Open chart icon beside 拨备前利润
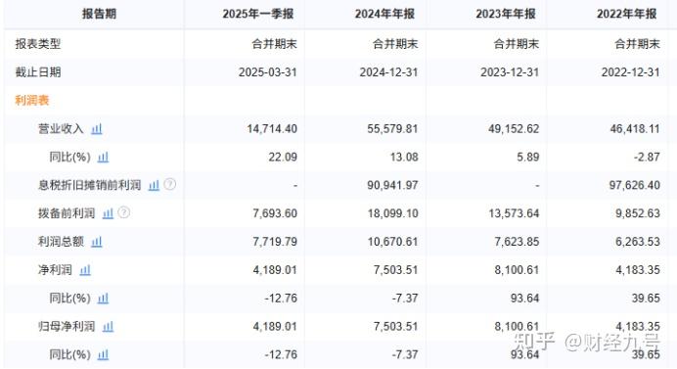Image resolution: width=677 pixels, height=369 pixels. pyautogui.click(x=108, y=213)
